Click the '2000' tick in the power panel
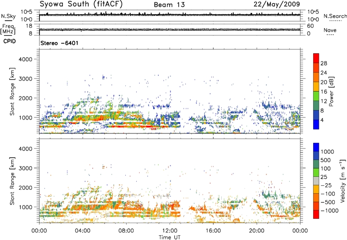Viewport: 347px width, 240px height. [x=26, y=98]
